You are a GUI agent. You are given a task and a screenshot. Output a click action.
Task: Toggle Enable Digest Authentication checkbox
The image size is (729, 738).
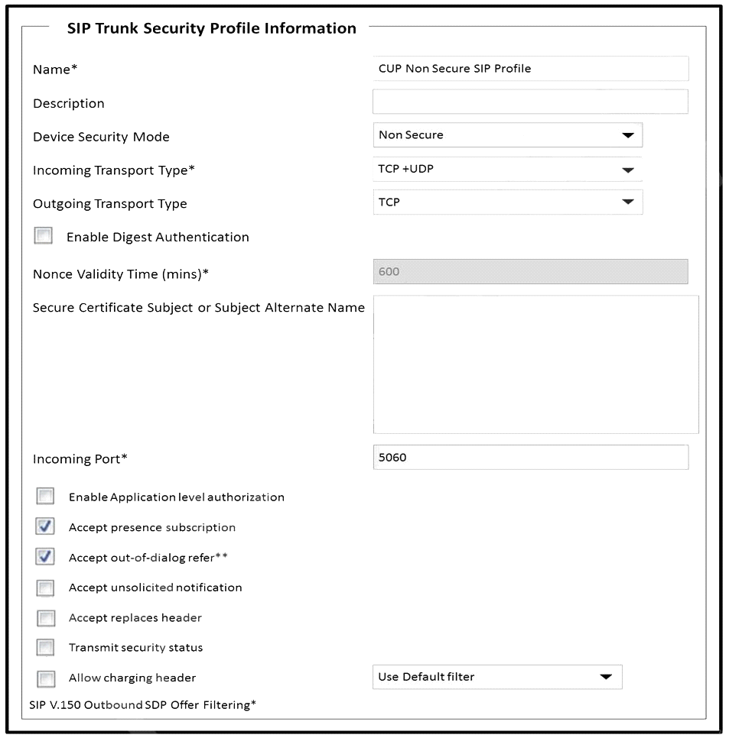[x=44, y=236]
